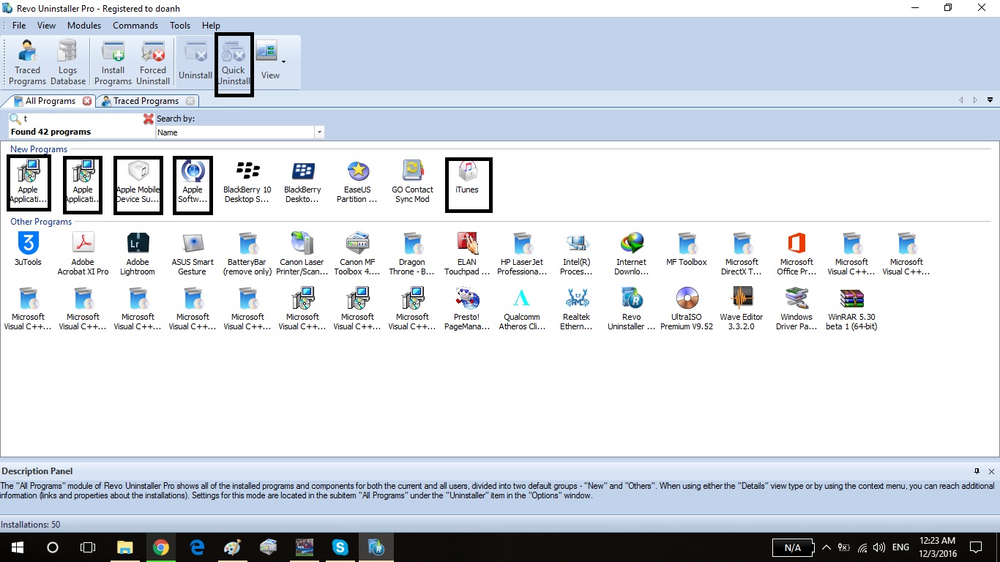Open Chrome from the taskbar
The image size is (1000, 562).
[161, 547]
